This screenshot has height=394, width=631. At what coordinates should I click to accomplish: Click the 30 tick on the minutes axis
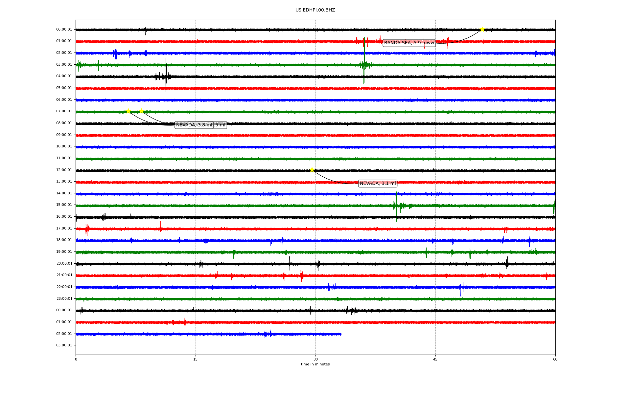click(315, 360)
